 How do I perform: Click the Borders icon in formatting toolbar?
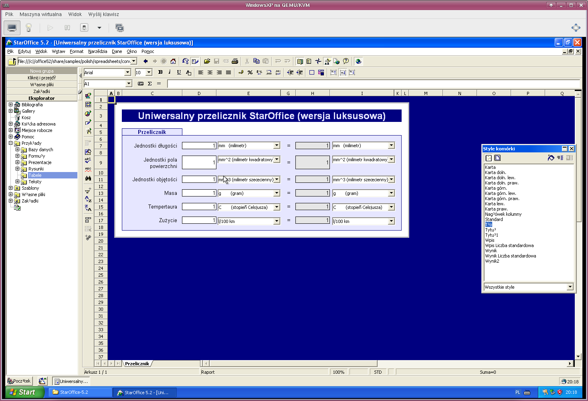click(312, 73)
